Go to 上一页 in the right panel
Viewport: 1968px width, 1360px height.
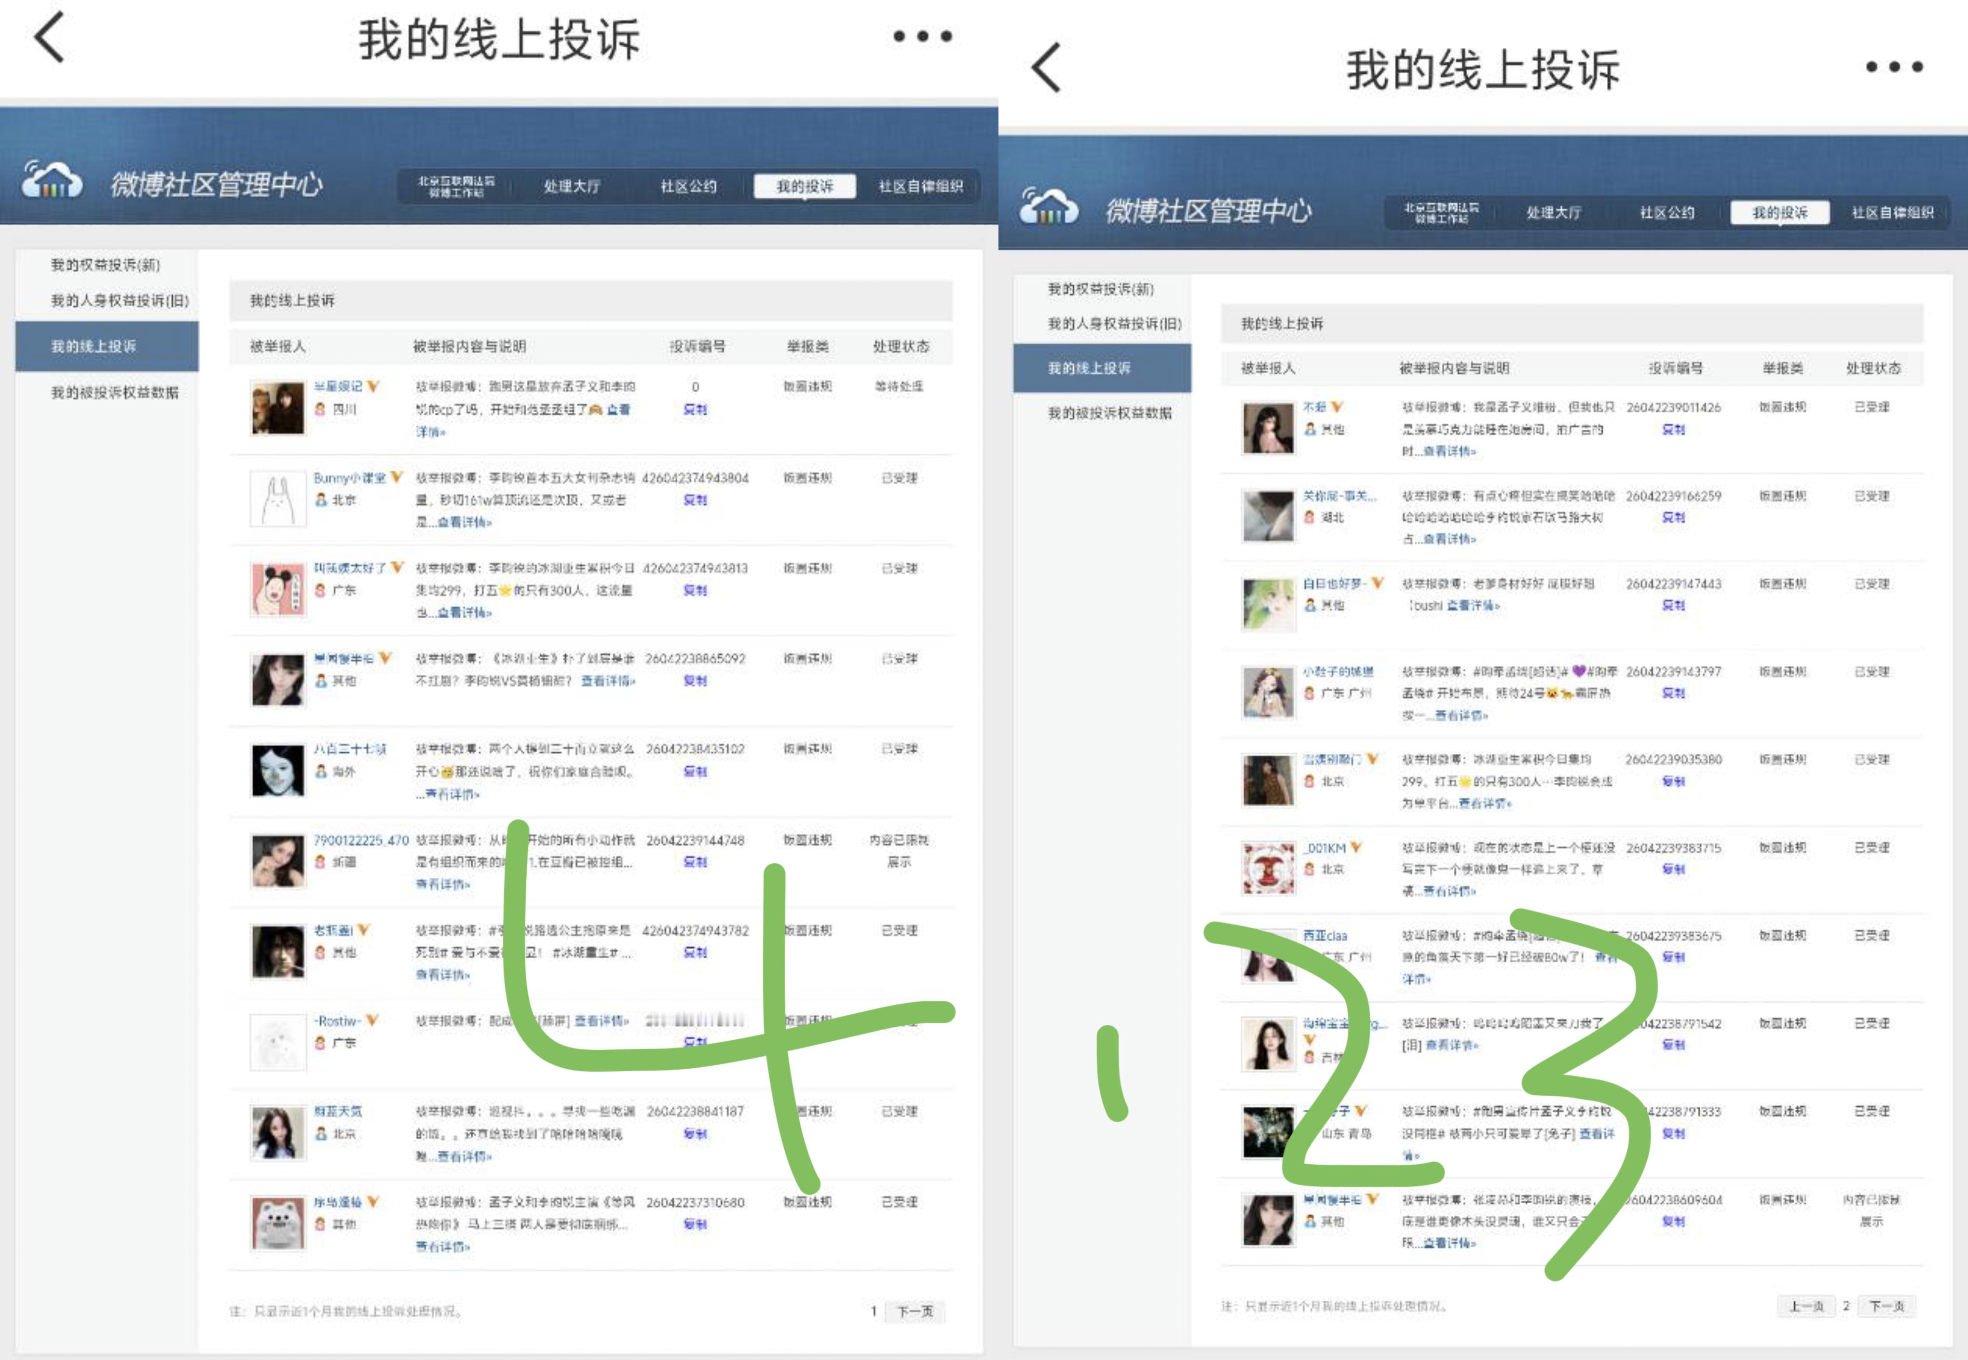(1805, 1306)
